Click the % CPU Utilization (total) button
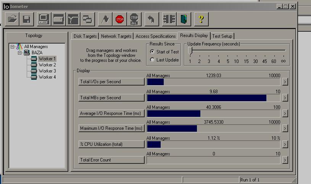 coord(111,144)
